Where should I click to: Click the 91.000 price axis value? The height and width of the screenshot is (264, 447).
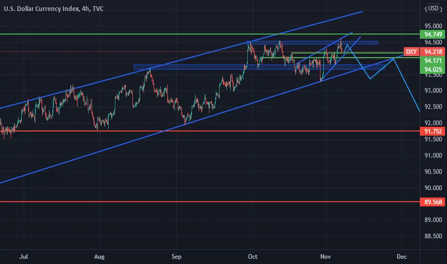click(433, 156)
